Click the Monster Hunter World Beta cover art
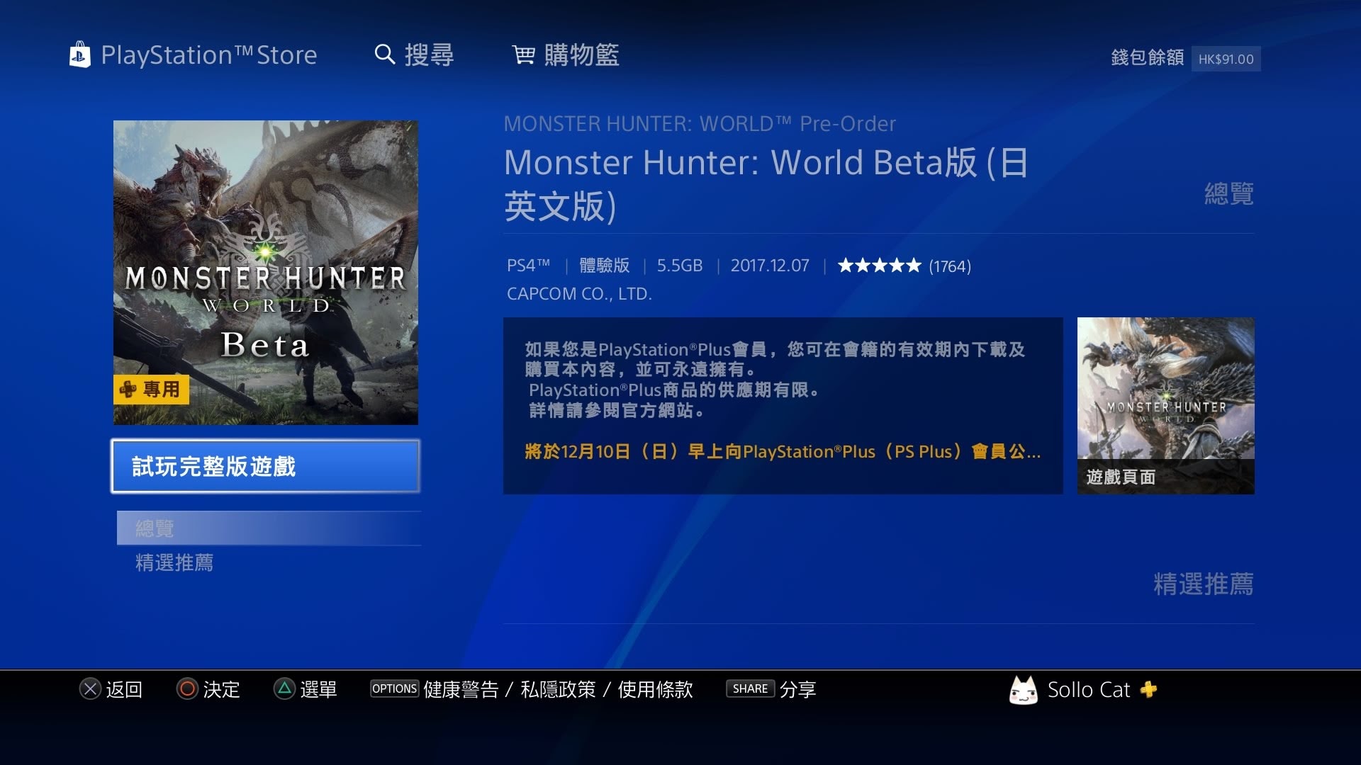 [x=266, y=273]
